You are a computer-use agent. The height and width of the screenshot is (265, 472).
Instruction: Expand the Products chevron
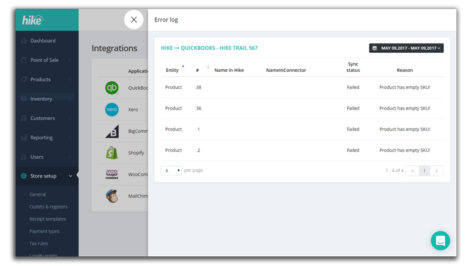point(70,79)
